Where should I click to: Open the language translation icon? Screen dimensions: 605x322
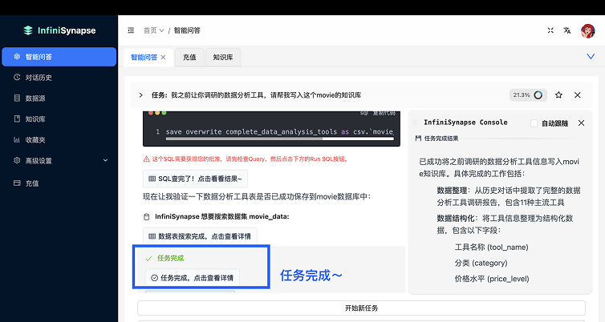[566, 30]
